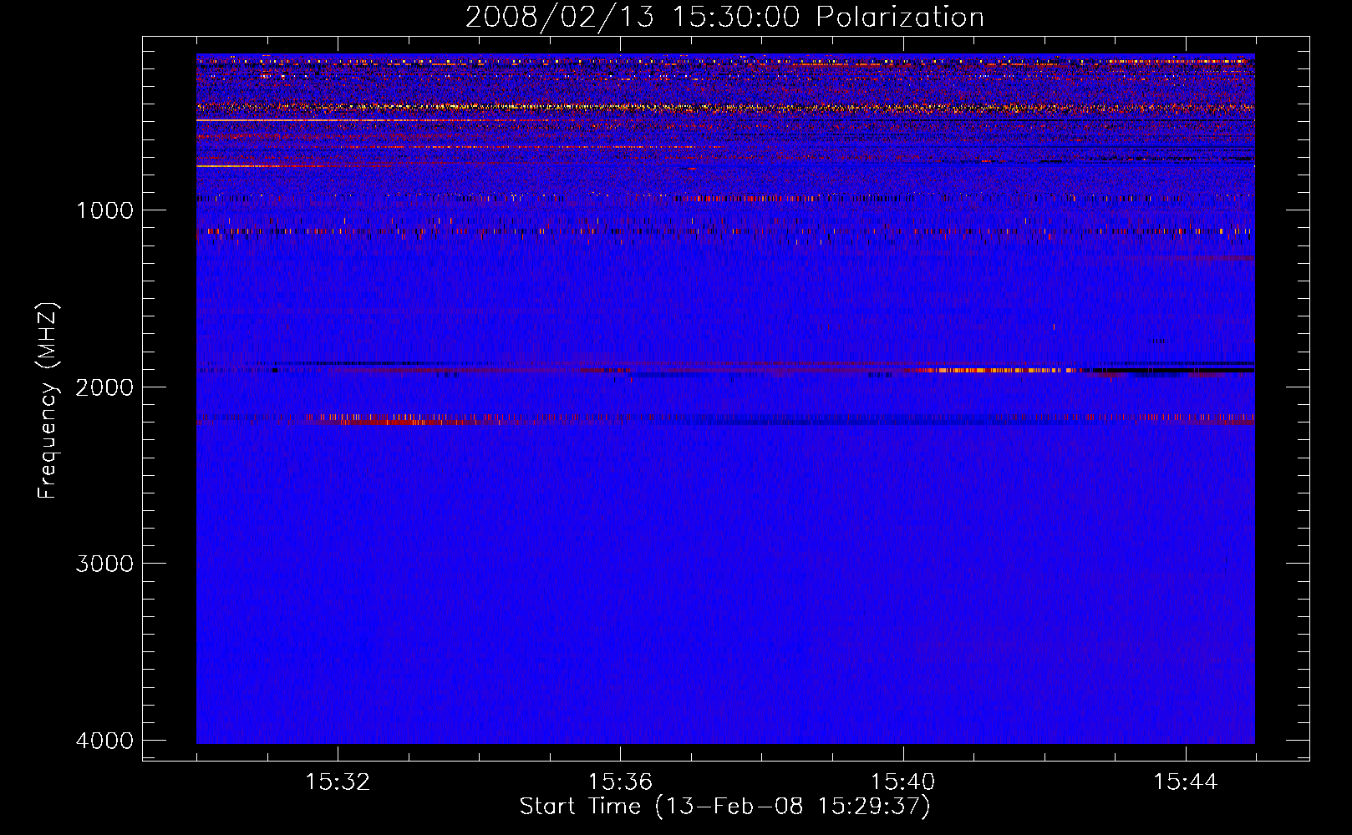The image size is (1352, 835).
Task: Select the "15:44" time tick label
Action: 1186,782
